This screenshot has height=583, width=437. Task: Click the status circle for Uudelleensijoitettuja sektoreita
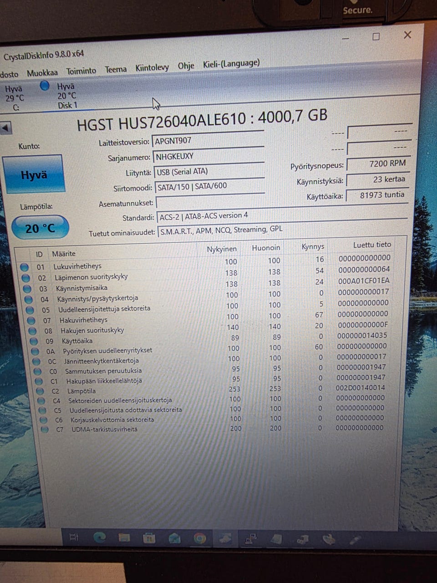coord(30,310)
